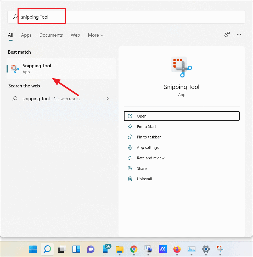Click the Pin to Start pin icon
Screen dimensions: 253x257
click(130, 126)
